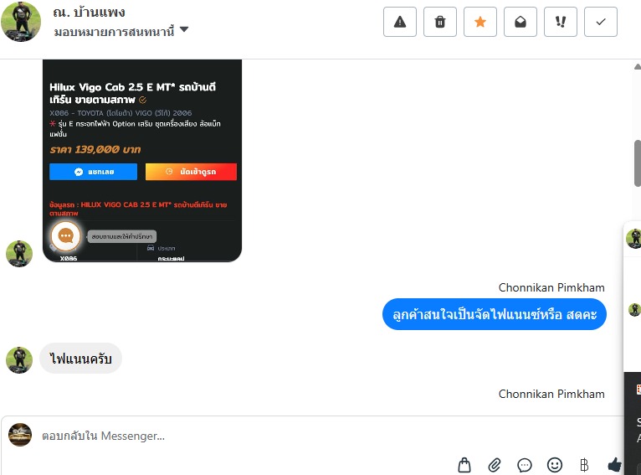Toggle the orange star follow-up flag
The image size is (641, 475).
[x=480, y=22]
